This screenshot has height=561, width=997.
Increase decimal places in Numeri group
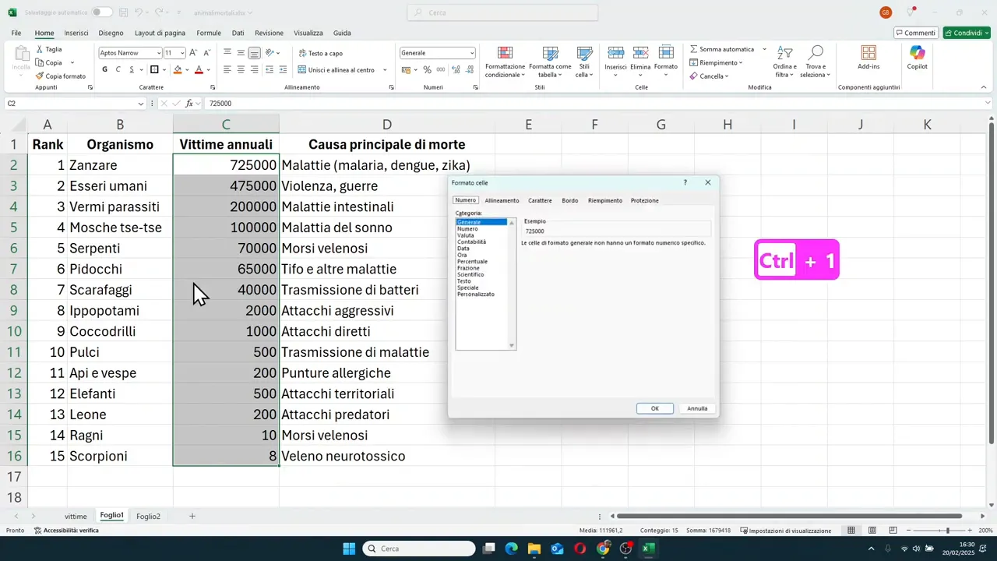[456, 69]
